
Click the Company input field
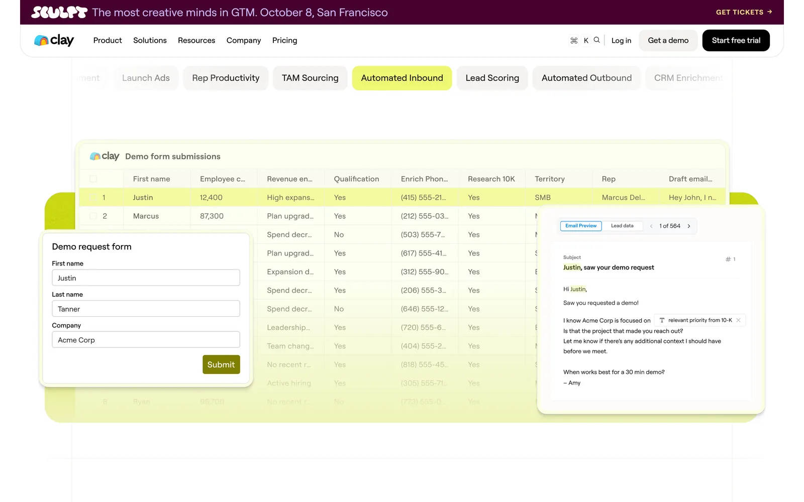tap(146, 340)
